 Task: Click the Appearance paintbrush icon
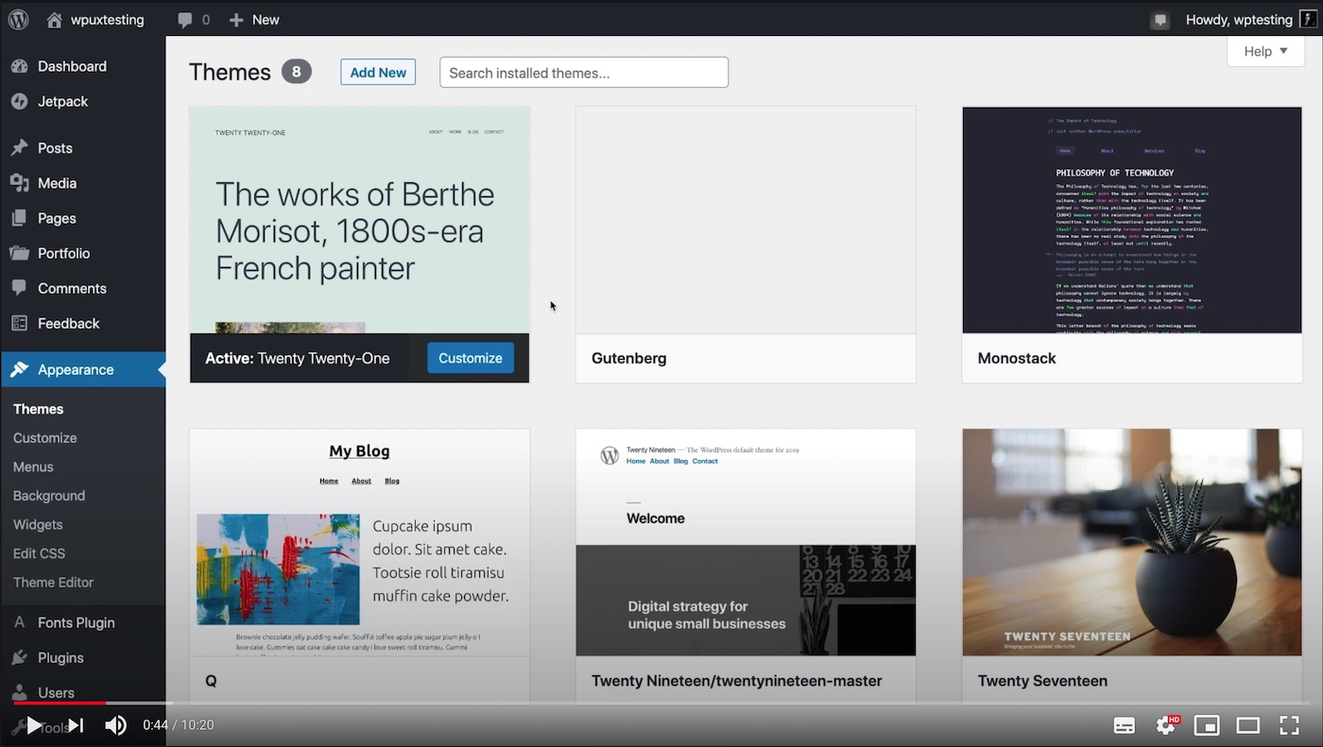point(19,369)
